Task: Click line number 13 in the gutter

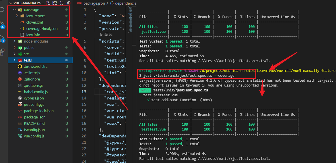Action: (84, 92)
